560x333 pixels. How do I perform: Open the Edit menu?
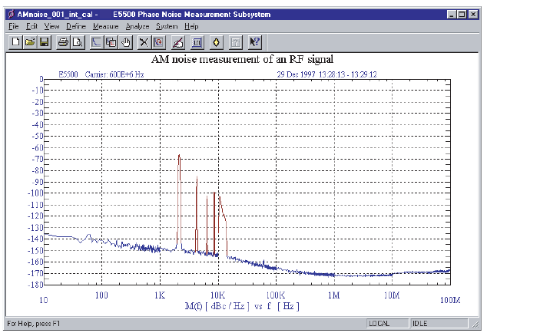[x=31, y=26]
